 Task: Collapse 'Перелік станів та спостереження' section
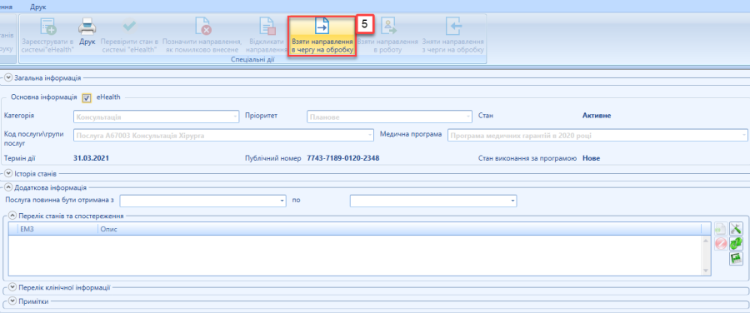[12, 216]
